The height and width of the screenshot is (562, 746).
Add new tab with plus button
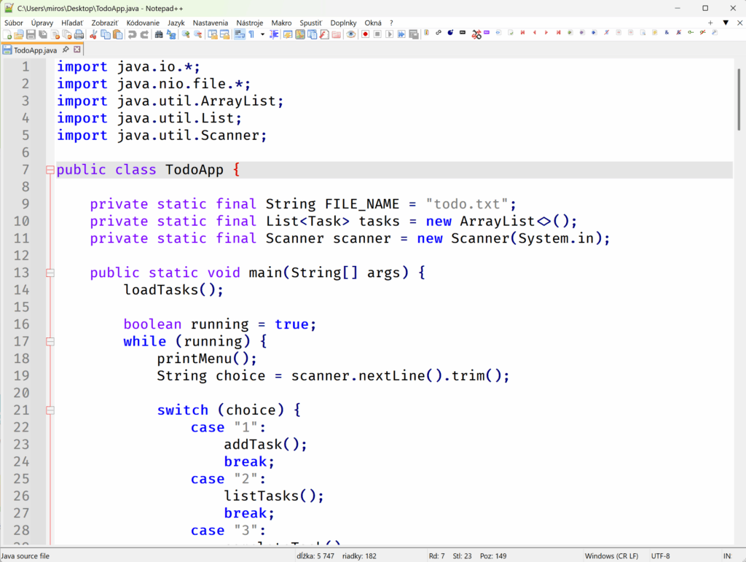click(x=710, y=23)
